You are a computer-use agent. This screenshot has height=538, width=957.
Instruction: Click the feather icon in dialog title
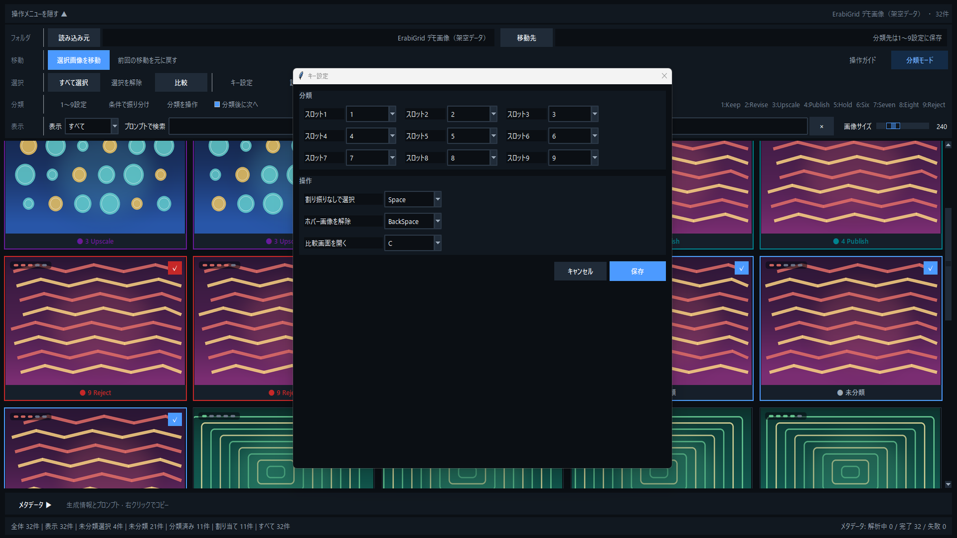click(301, 76)
